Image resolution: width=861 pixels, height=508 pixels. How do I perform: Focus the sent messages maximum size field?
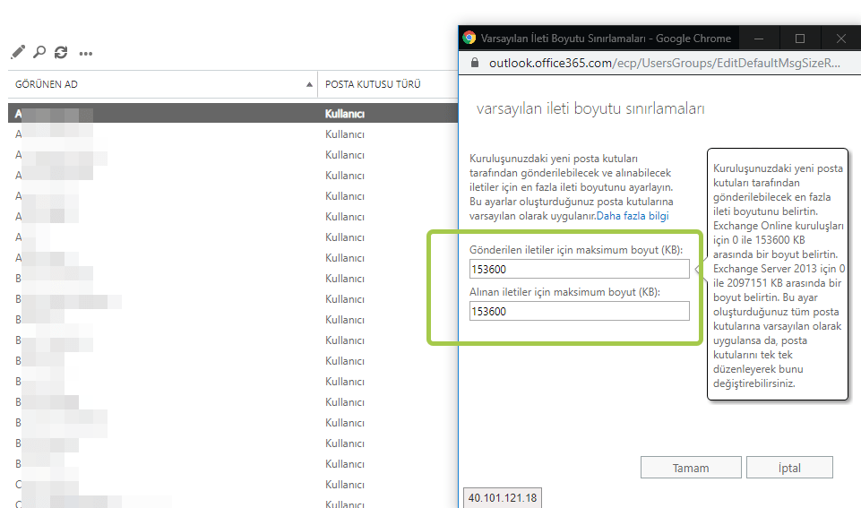coord(580,269)
